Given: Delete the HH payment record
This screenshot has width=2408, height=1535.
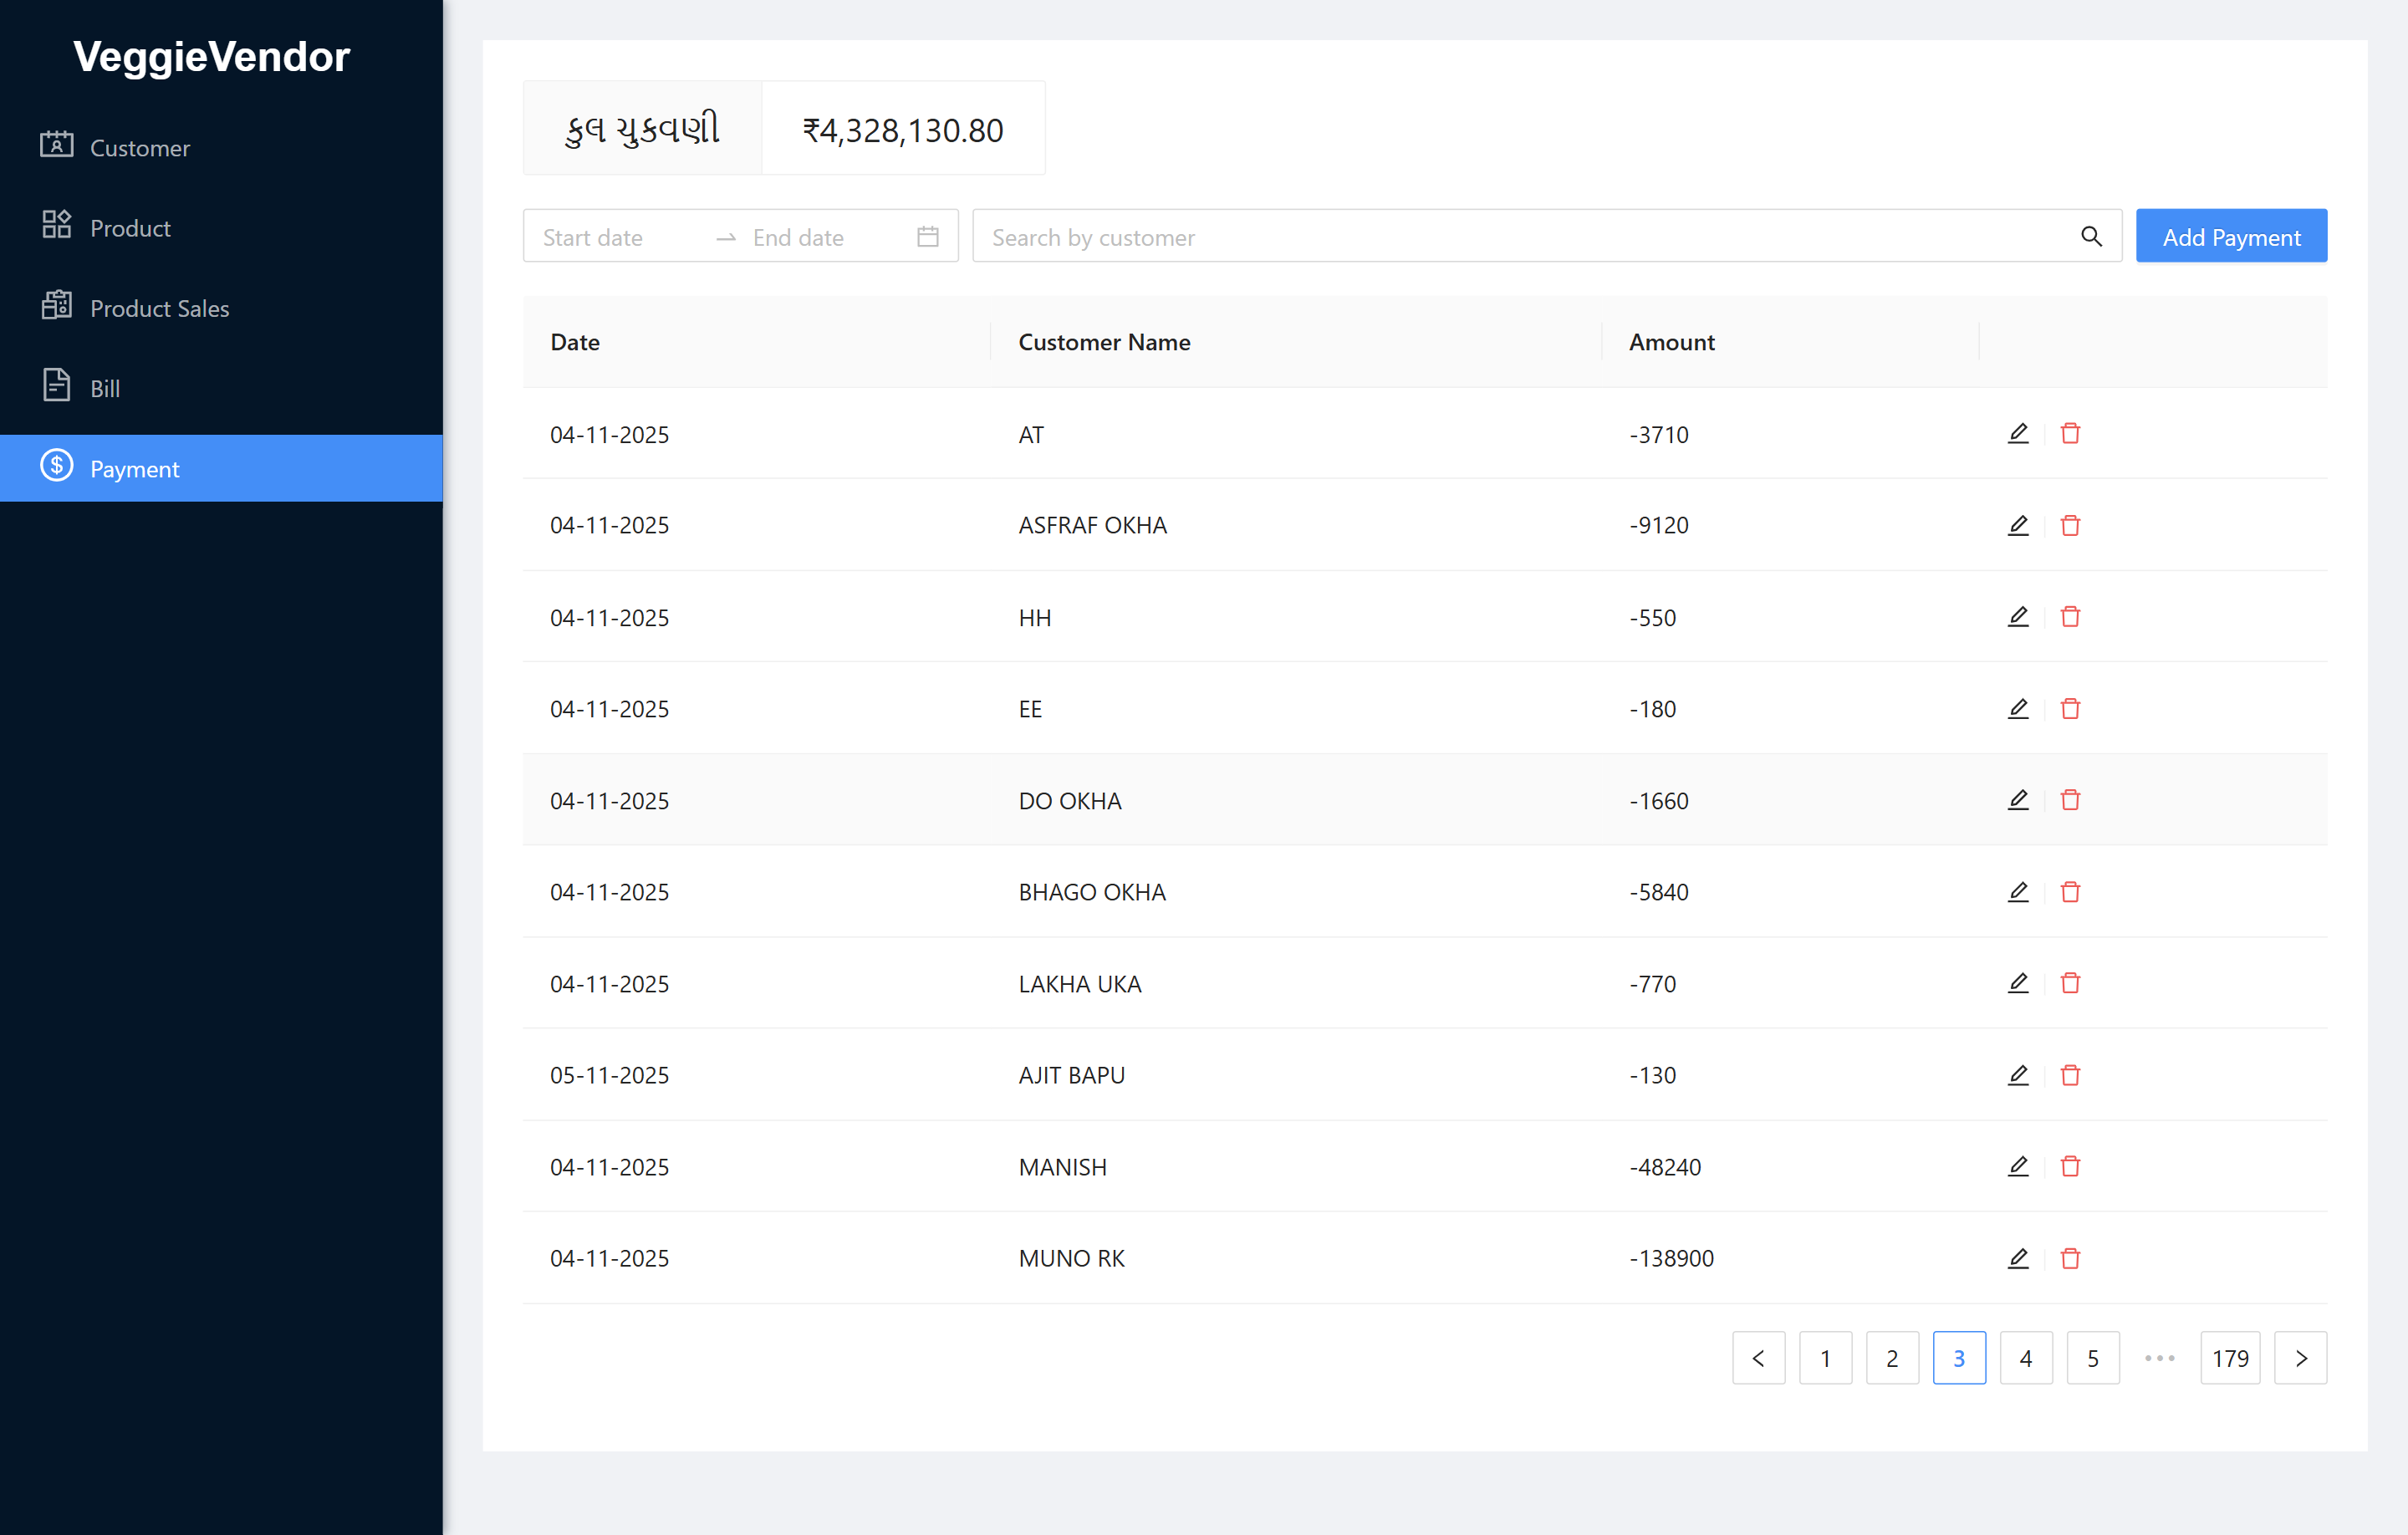Looking at the screenshot, I should (x=2071, y=617).
